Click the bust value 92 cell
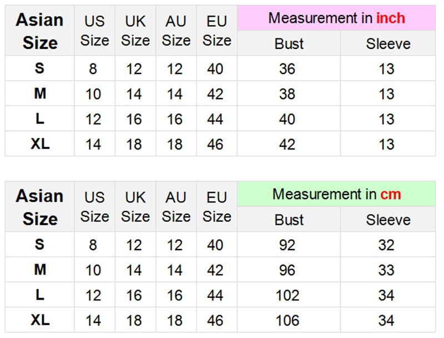The width and height of the screenshot is (444, 338). (287, 245)
